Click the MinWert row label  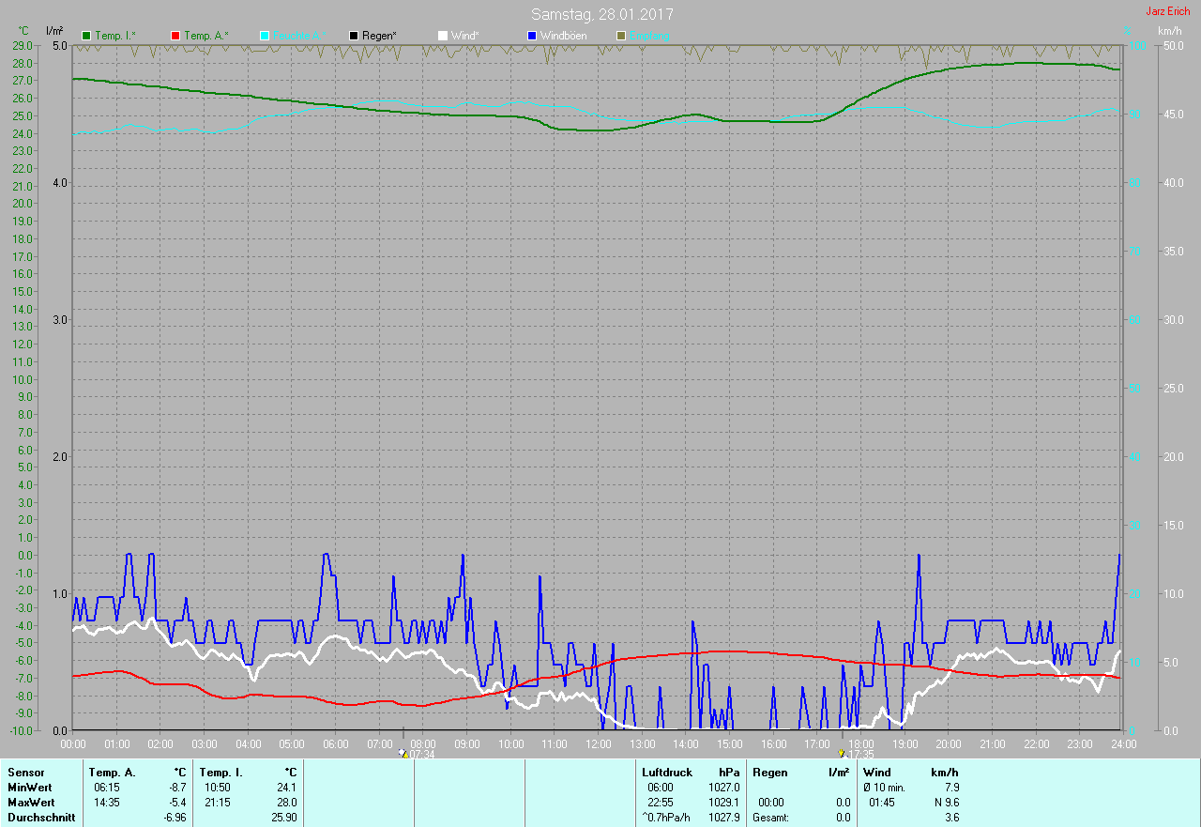(x=31, y=788)
